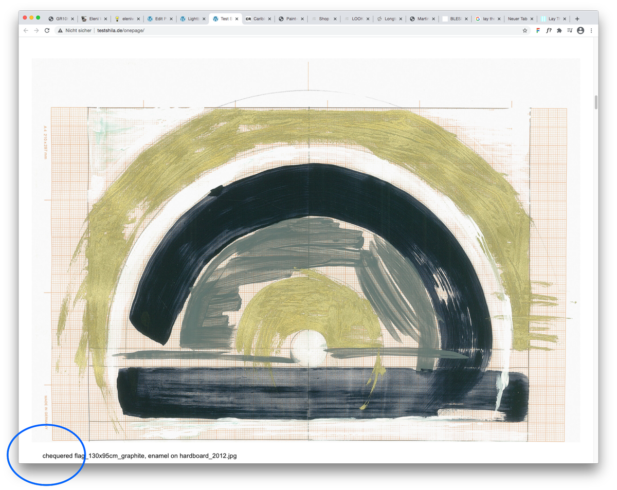Open the Extensions puzzle-piece icon
Viewport: 617px width, 490px height.
point(559,31)
